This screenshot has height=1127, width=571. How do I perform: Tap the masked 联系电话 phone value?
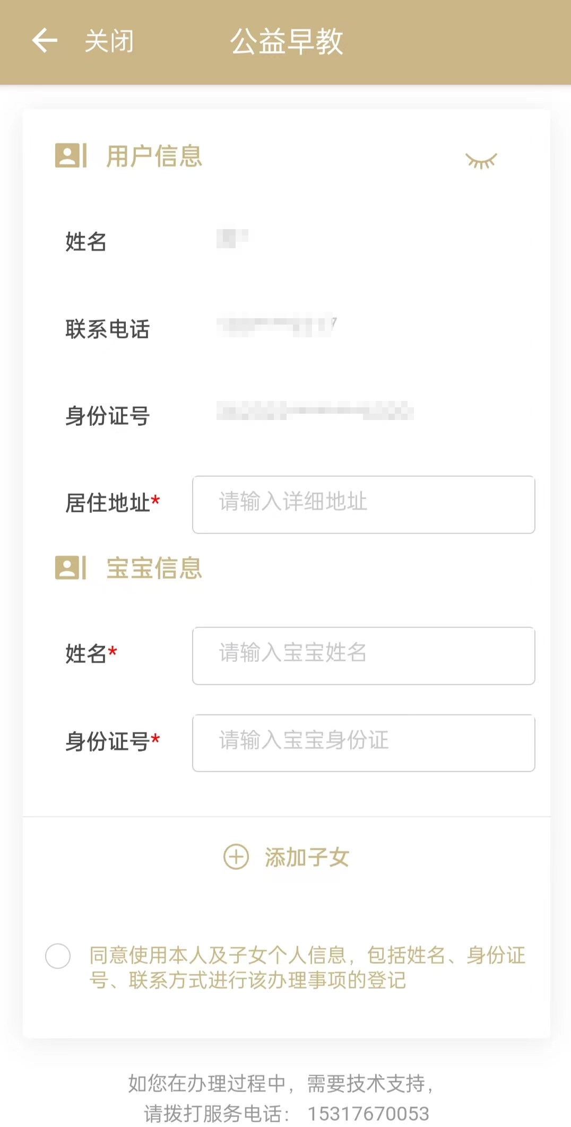[276, 326]
